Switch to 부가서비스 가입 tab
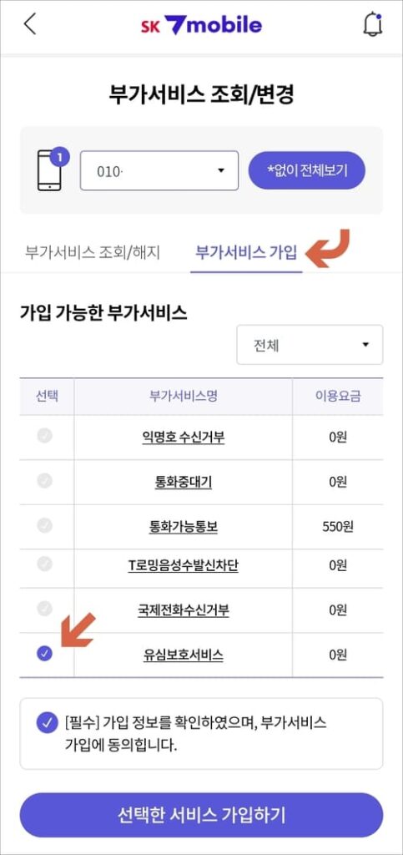 [x=246, y=253]
